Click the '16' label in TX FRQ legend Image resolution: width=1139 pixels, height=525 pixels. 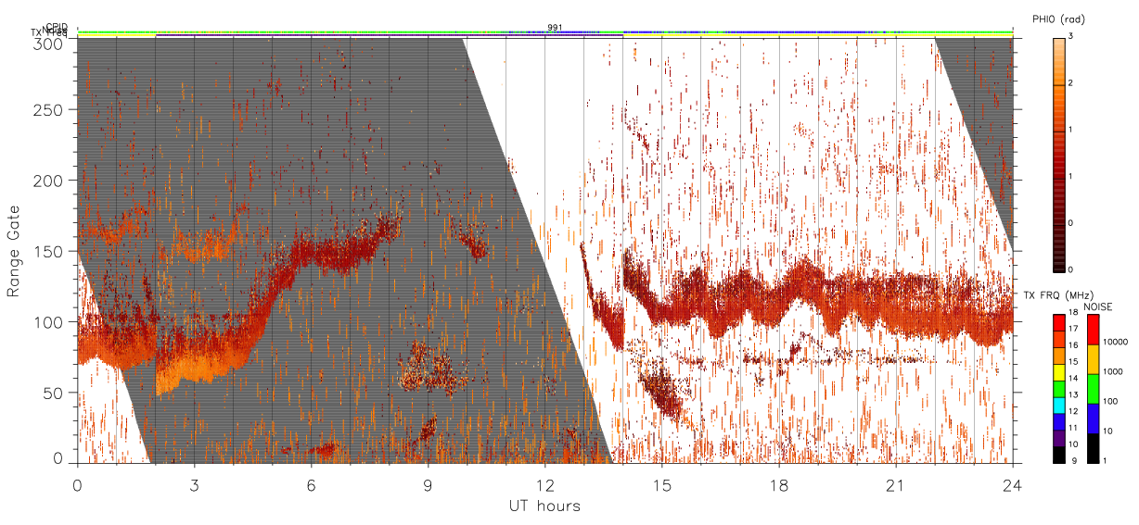[x=1073, y=347]
